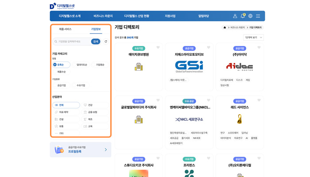Select 등록순 sort option
The width and height of the screenshot is (310, 177).
click(x=61, y=65)
